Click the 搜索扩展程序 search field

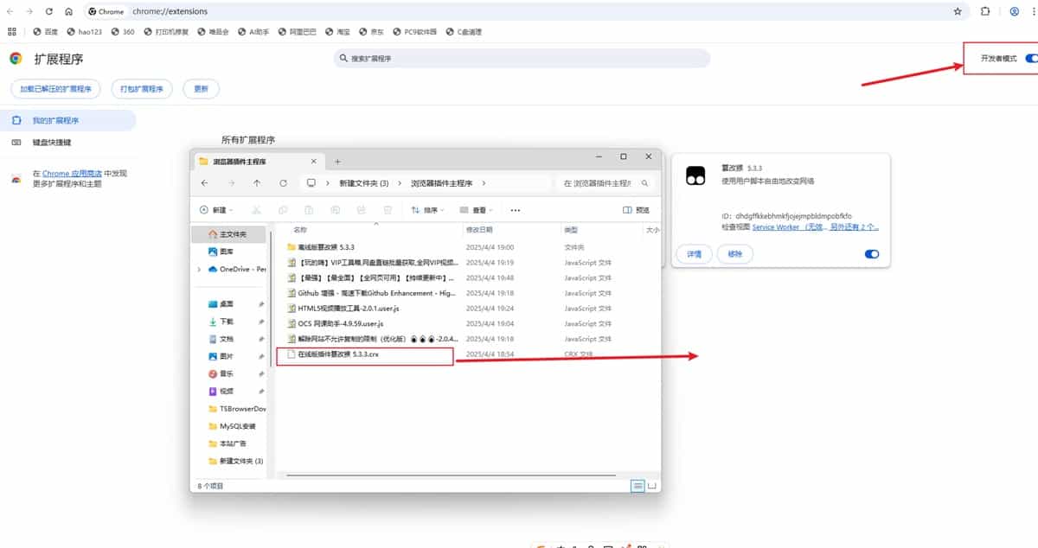[522, 59]
